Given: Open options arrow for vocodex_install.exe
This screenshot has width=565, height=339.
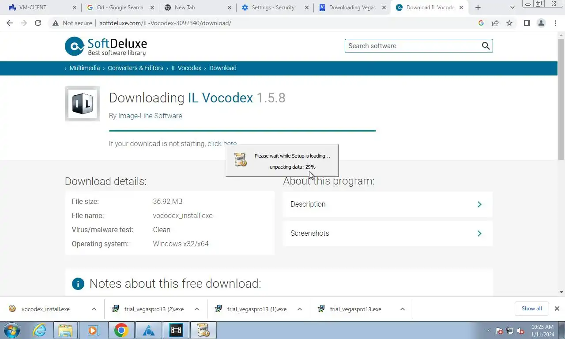Looking at the screenshot, I should [x=94, y=309].
